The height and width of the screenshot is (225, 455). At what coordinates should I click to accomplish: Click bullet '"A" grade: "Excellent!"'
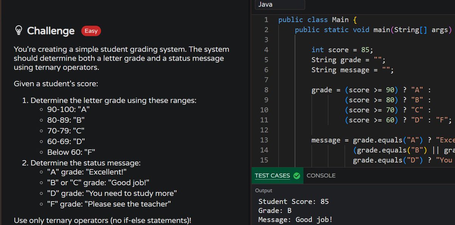click(x=86, y=172)
